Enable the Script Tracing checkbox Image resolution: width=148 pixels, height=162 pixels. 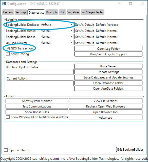pyautogui.click(x=8, y=54)
